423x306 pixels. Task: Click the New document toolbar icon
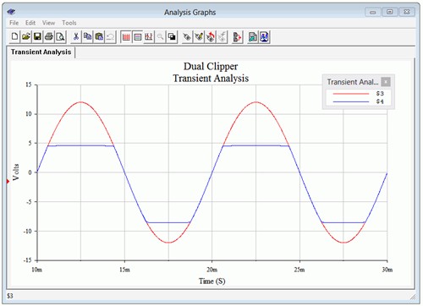pyautogui.click(x=14, y=36)
